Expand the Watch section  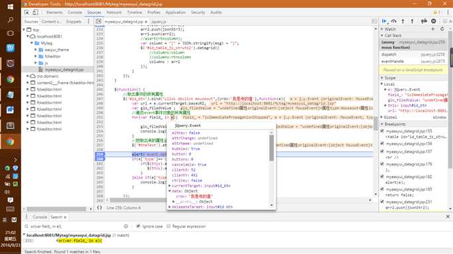coord(382,29)
